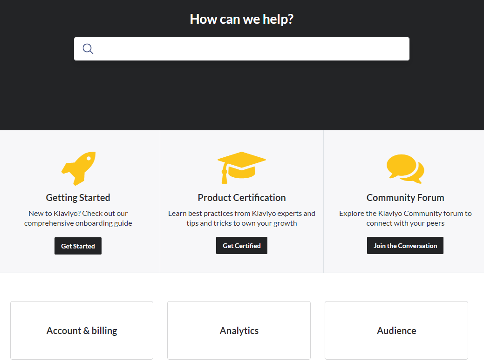Click the speech bubbles Community Forum icon
This screenshot has width=484, height=362.
(x=405, y=168)
